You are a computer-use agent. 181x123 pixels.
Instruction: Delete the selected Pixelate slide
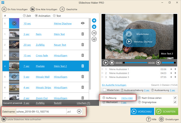[83, 66]
